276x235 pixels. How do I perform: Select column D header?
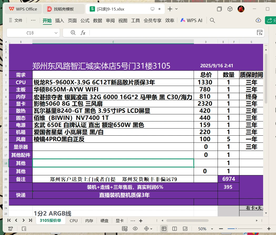[206, 42]
